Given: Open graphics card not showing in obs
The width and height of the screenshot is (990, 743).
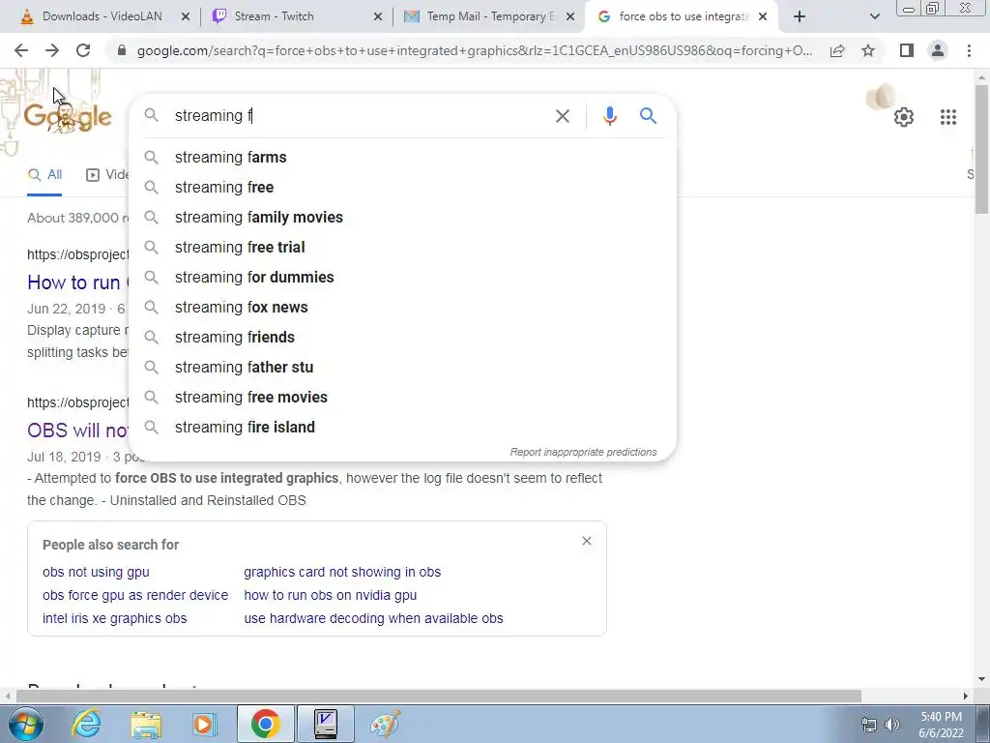Looking at the screenshot, I should pos(342,572).
